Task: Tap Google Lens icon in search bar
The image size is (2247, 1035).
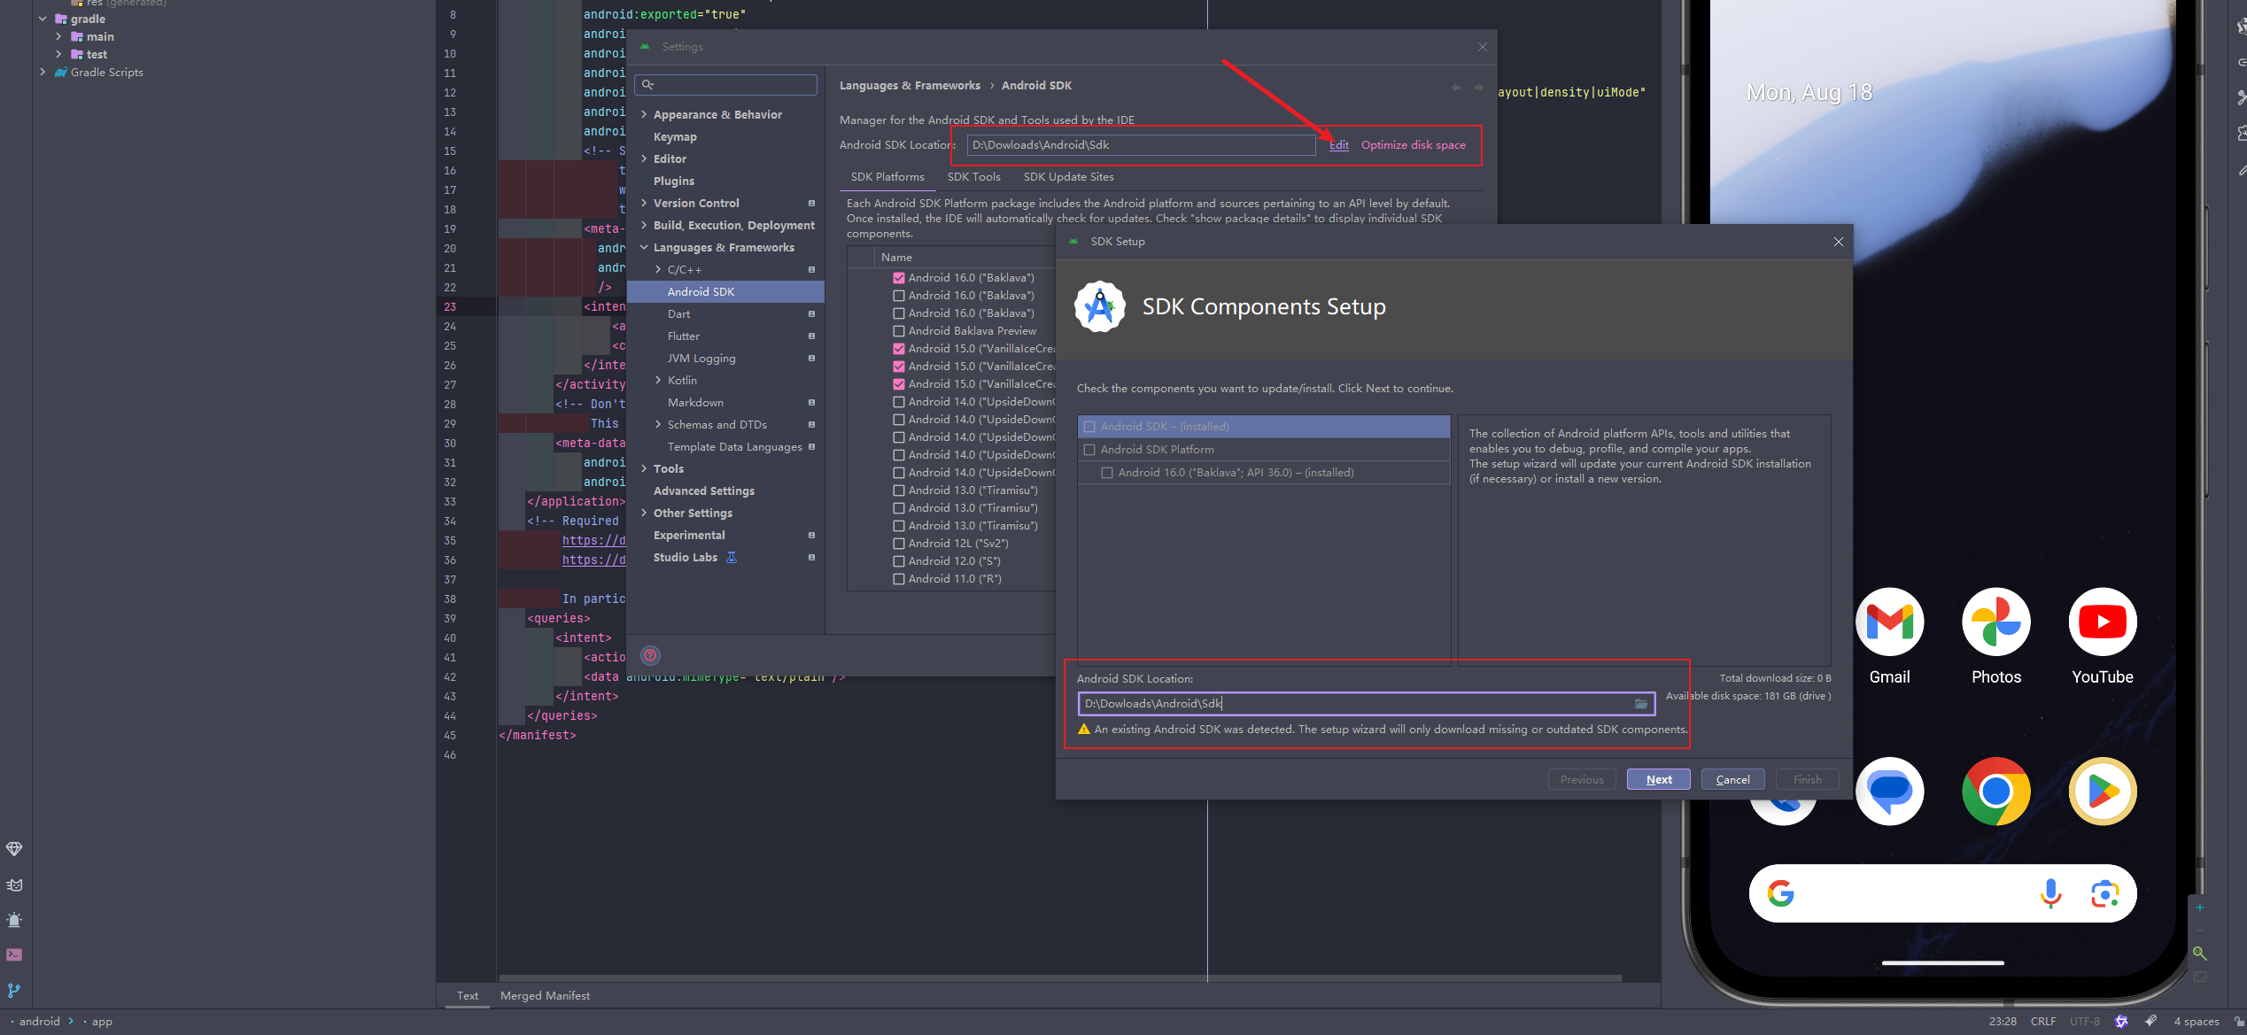Action: [x=2104, y=894]
